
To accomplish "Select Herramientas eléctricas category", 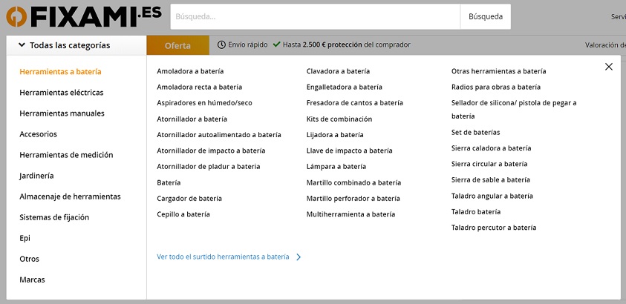I will [62, 93].
